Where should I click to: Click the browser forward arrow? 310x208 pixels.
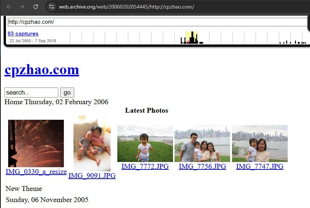point(22,7)
